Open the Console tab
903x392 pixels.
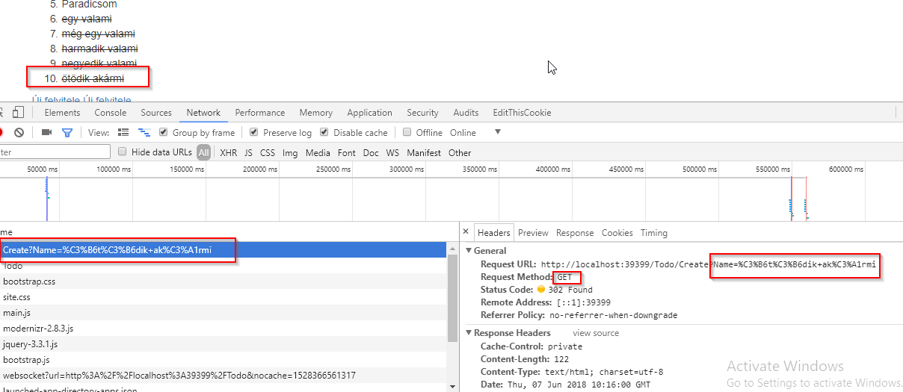(110, 113)
